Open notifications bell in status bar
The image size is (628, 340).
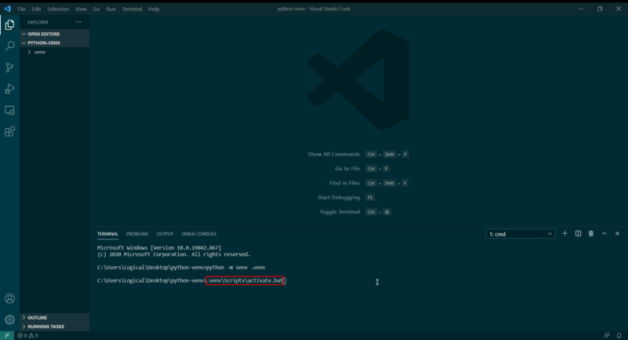pos(619,335)
